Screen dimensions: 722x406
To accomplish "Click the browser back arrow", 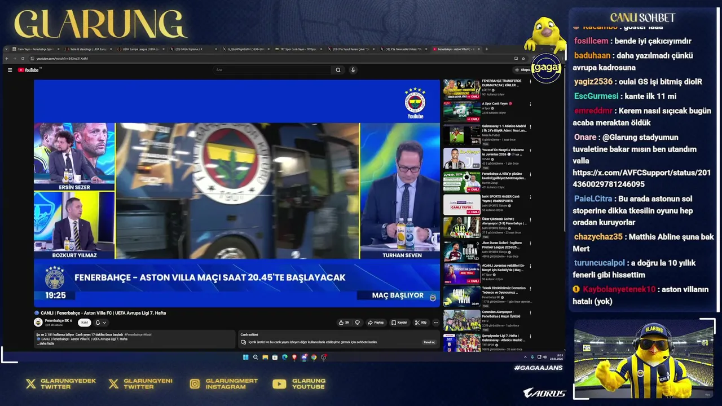I will point(7,58).
